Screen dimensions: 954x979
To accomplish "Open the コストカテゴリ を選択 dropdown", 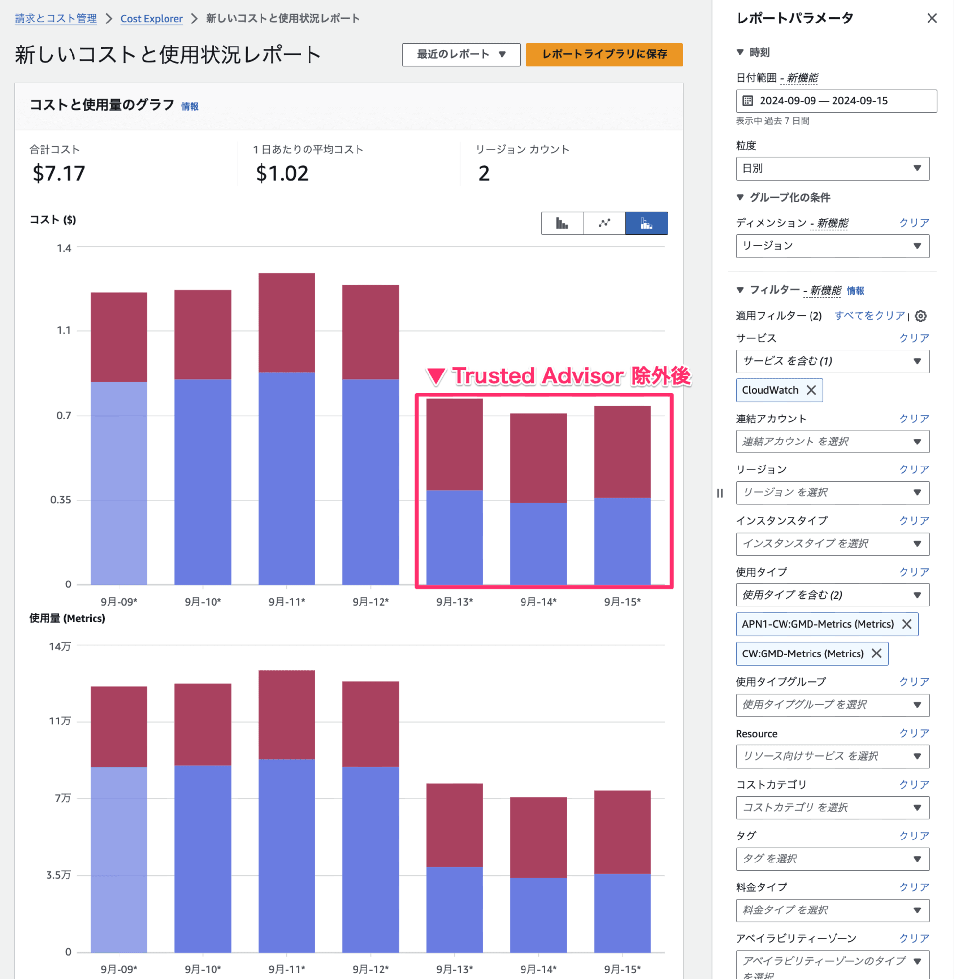I will coord(832,808).
